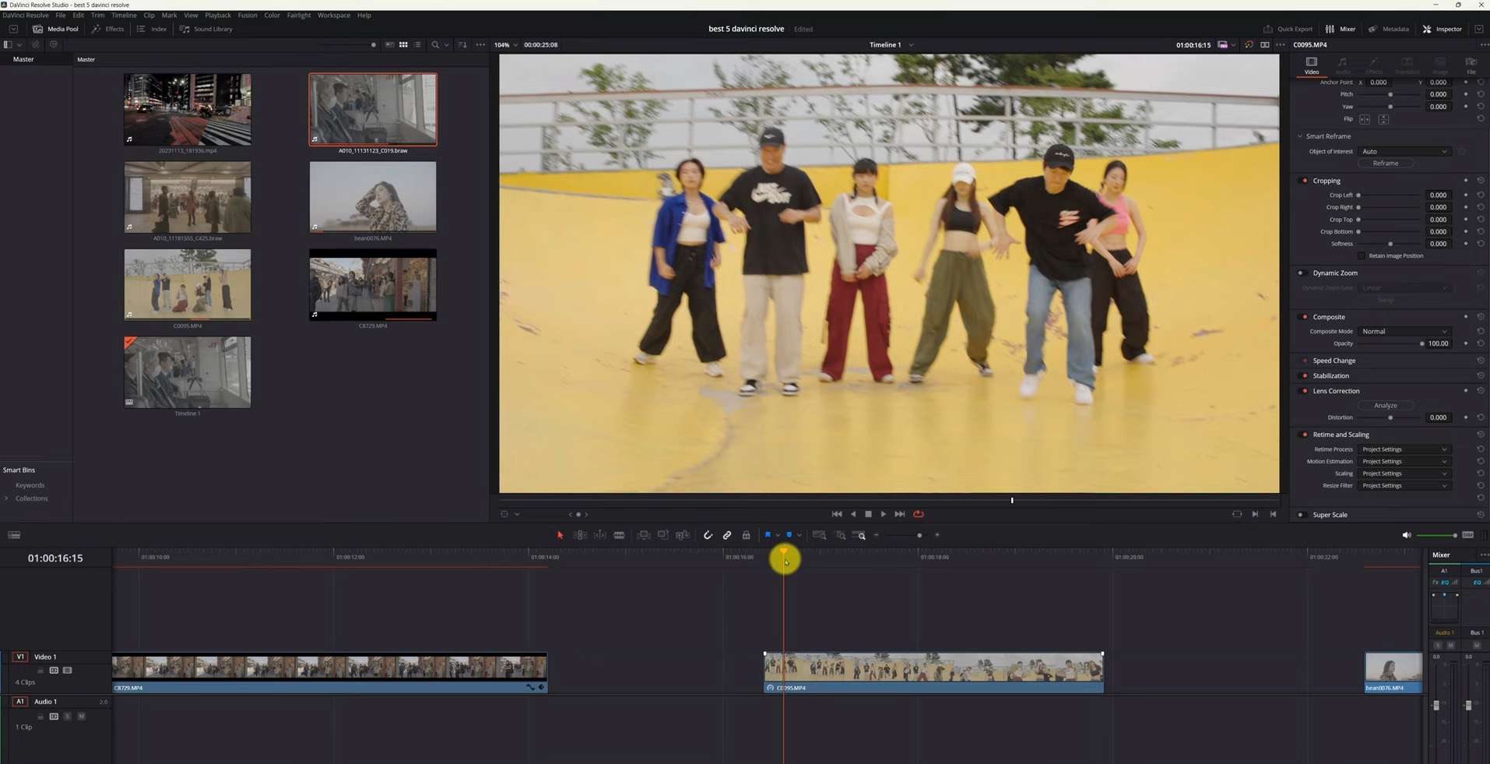Collapse the Smart Reframe section

pyautogui.click(x=1300, y=136)
